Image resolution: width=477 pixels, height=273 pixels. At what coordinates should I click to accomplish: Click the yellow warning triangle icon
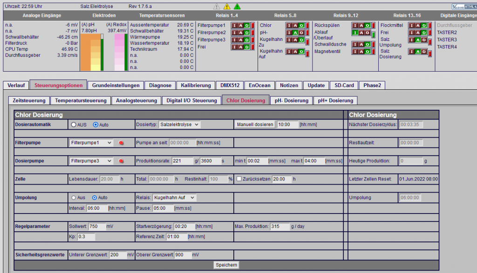227,7
